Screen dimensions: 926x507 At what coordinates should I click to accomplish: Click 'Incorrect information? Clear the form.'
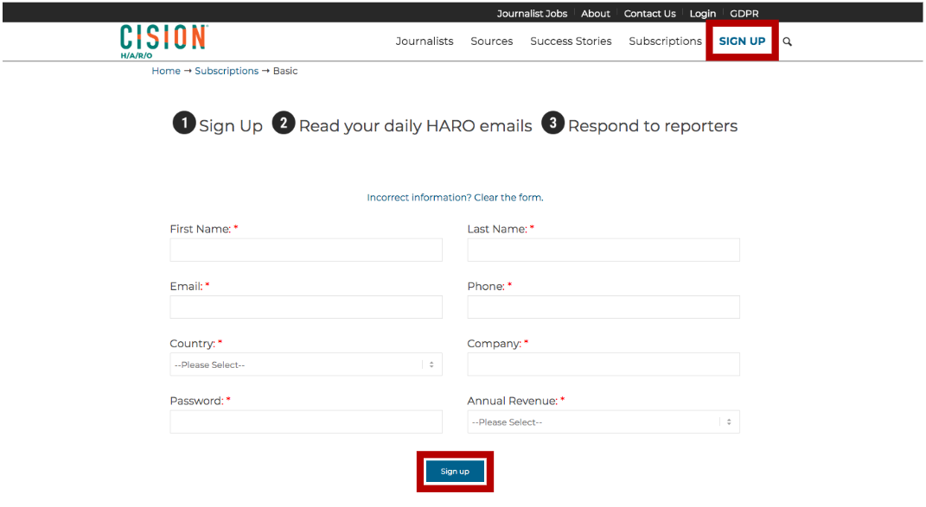[x=455, y=198]
